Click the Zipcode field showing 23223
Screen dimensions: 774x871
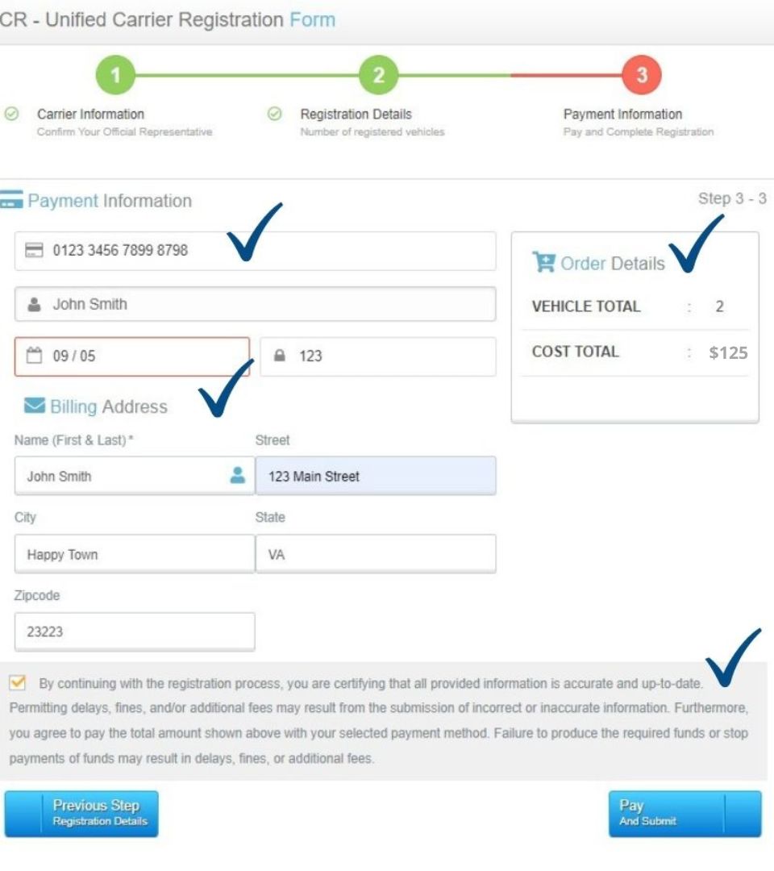(135, 631)
